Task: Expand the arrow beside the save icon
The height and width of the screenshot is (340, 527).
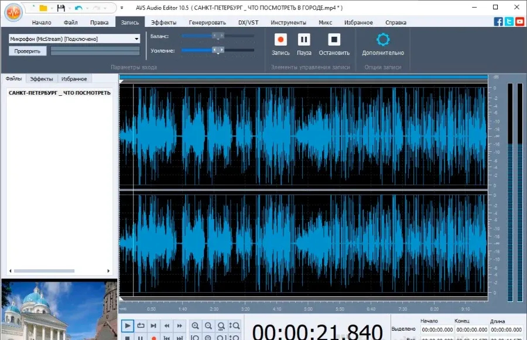Action: click(70, 8)
